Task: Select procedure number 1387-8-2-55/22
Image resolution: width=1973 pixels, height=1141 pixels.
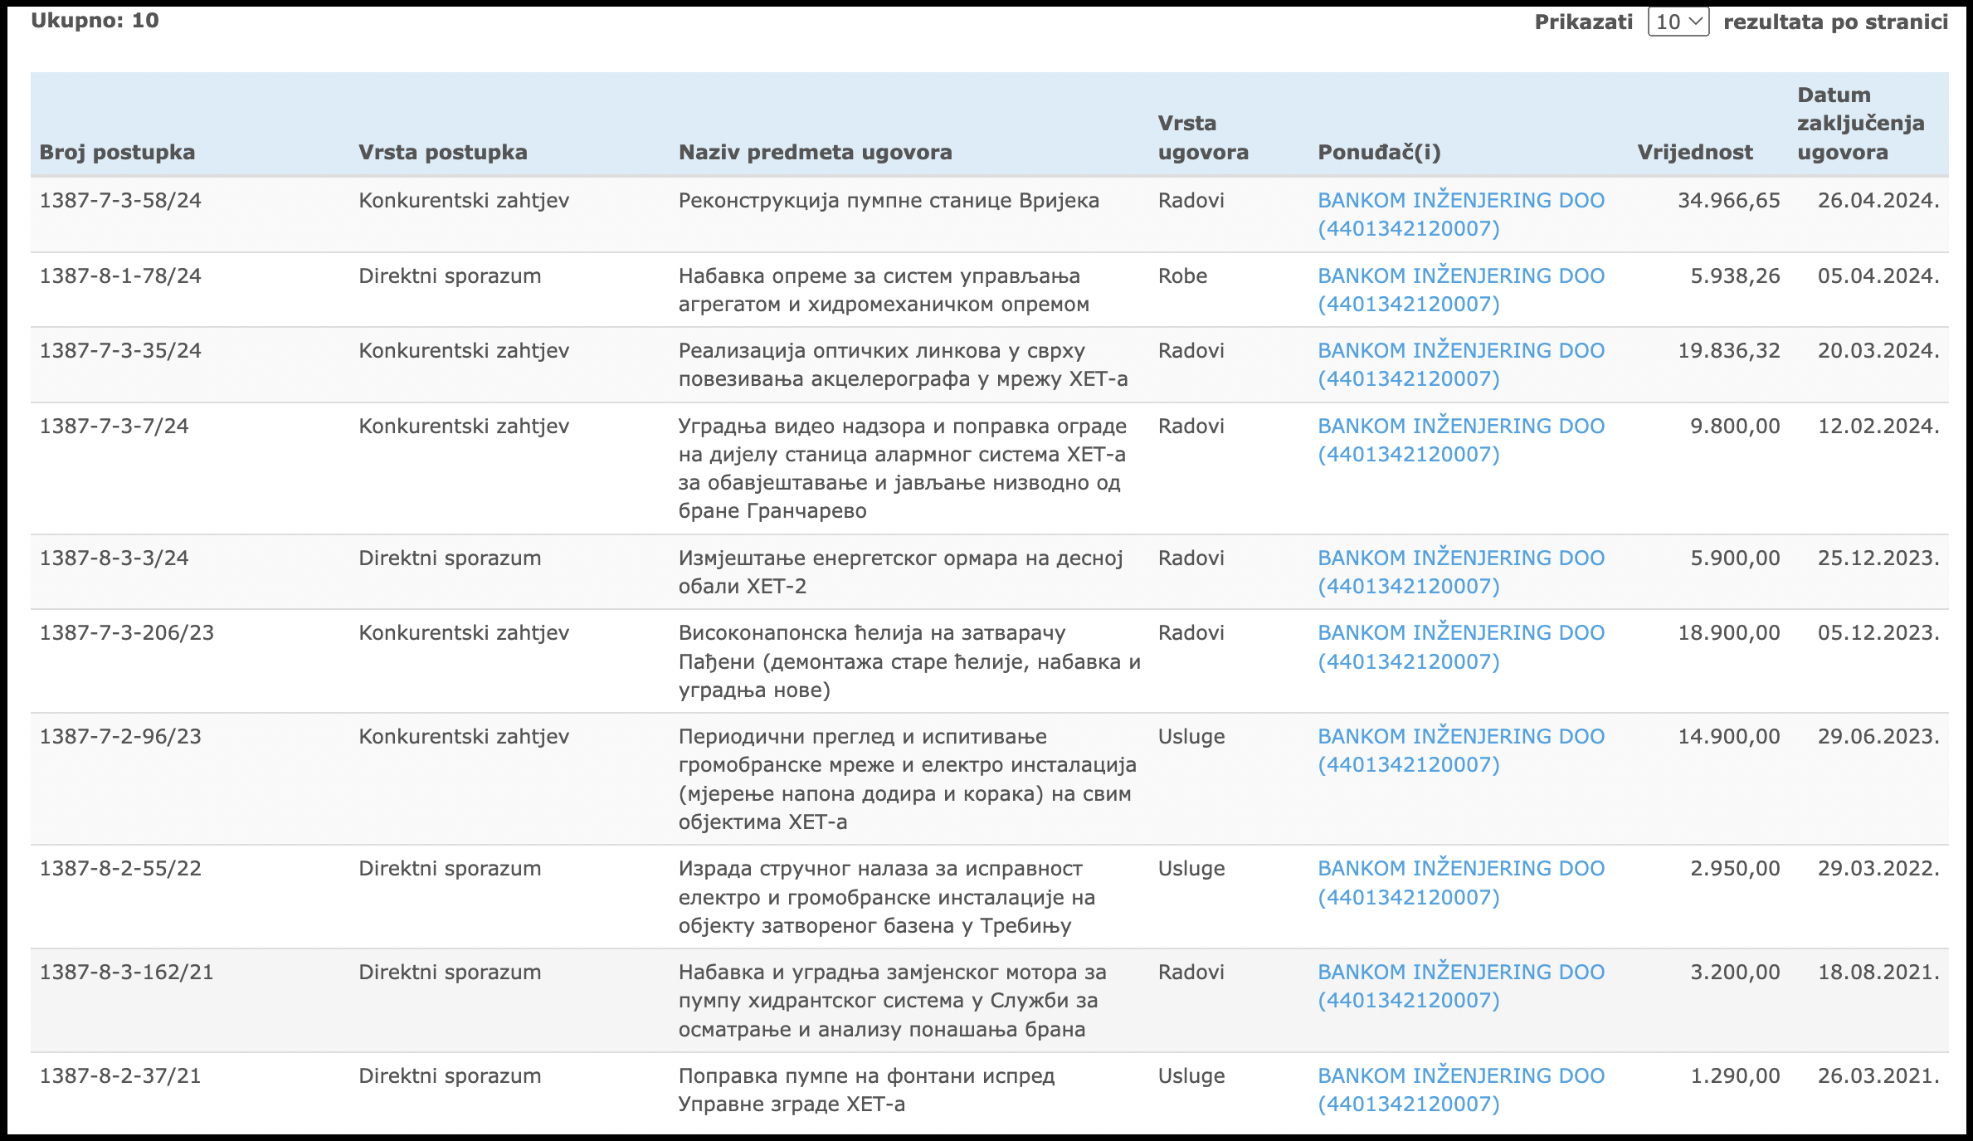Action: [x=120, y=869]
